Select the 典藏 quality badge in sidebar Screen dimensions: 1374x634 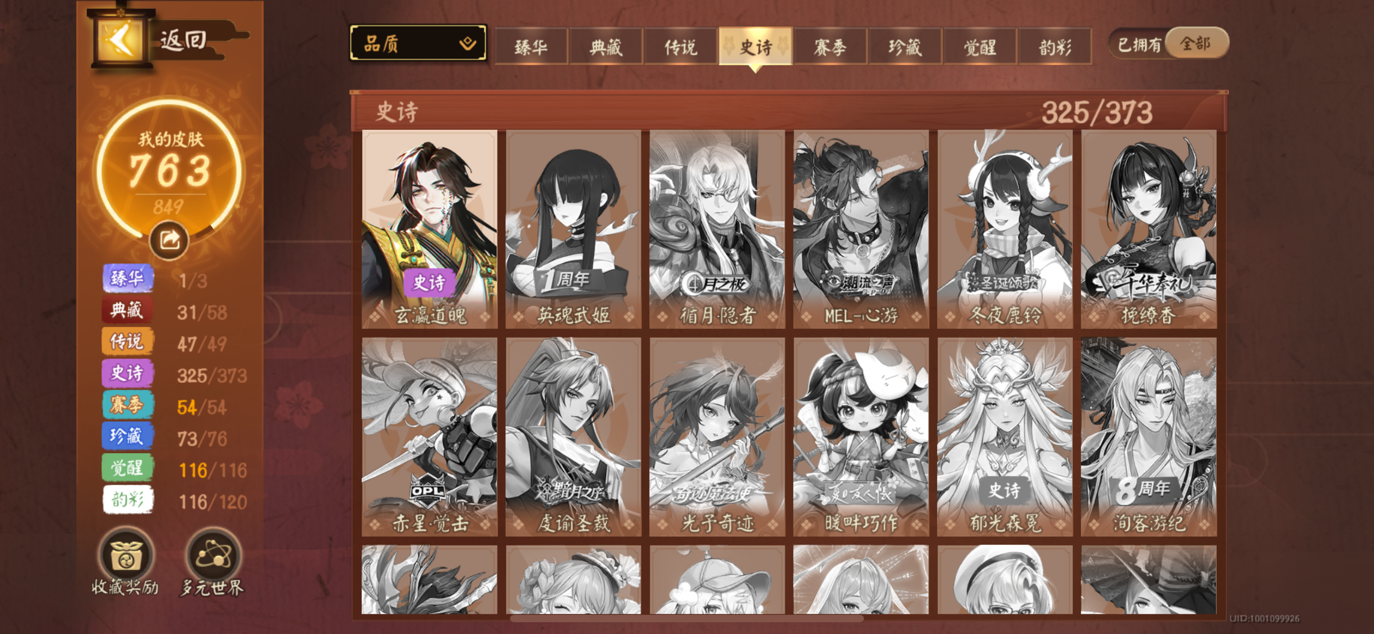click(x=128, y=310)
